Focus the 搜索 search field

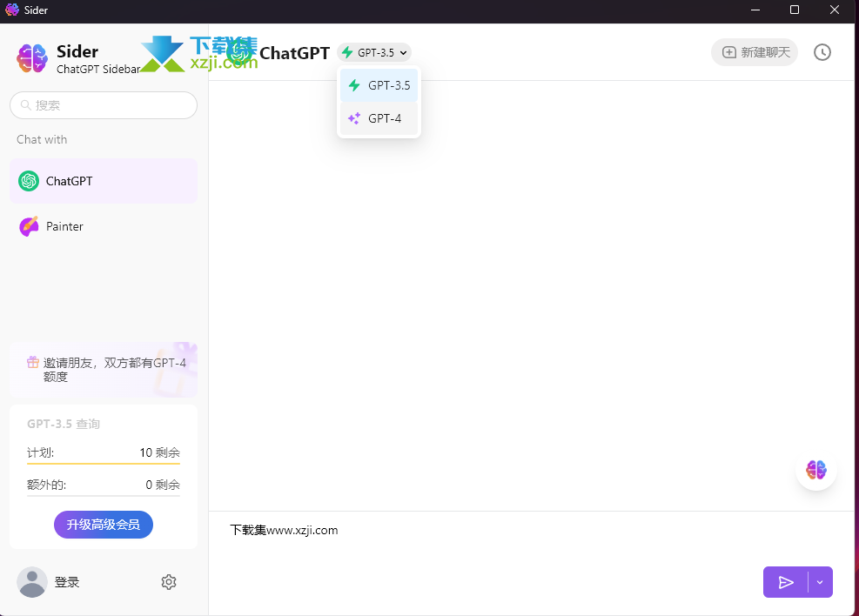pos(104,105)
